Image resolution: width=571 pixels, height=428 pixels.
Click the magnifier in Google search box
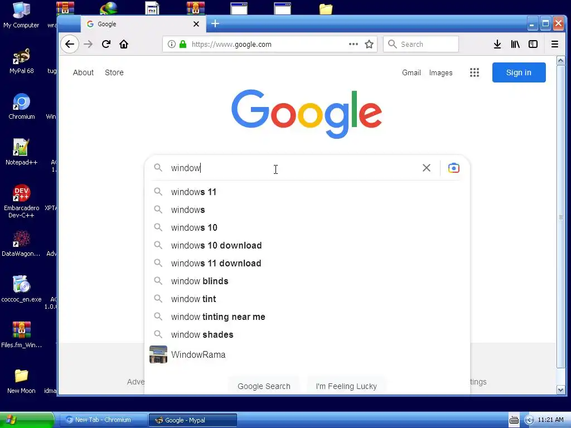click(158, 167)
